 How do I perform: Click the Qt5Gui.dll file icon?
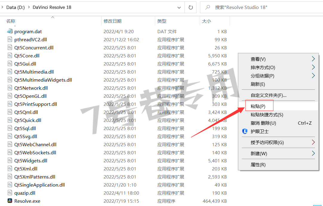click(x=10, y=64)
